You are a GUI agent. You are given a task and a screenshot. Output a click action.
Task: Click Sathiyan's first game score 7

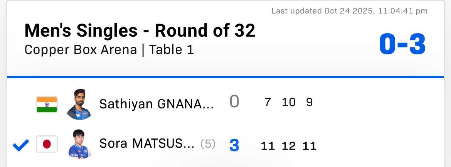click(x=268, y=102)
